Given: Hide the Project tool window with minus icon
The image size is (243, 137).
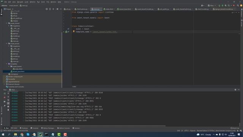Looking at the screenshot, I should pos(61,9).
